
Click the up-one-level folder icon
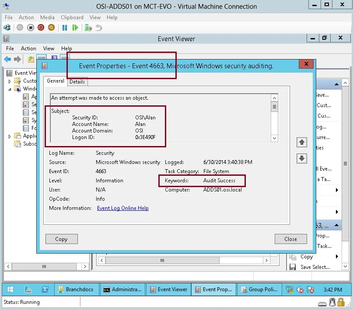[x=31, y=59]
